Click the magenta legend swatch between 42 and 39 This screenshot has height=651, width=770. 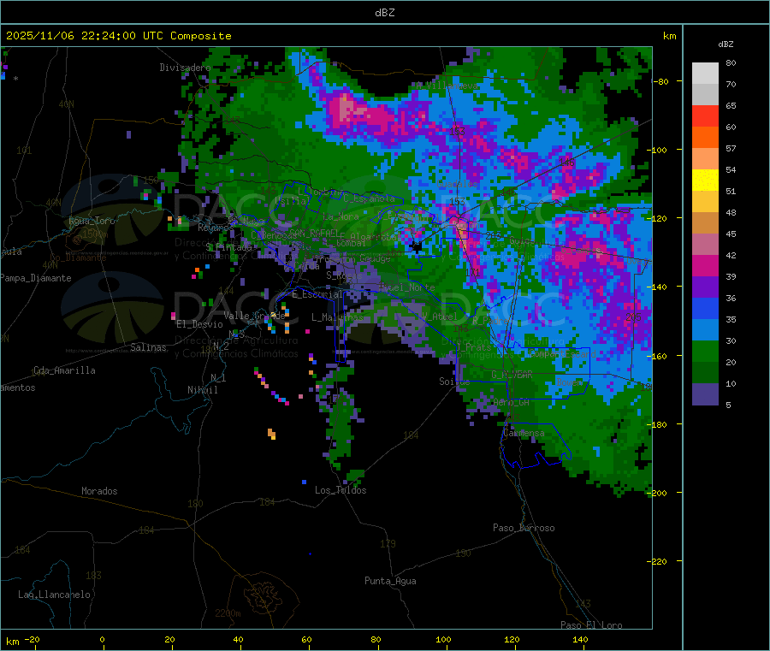705,265
